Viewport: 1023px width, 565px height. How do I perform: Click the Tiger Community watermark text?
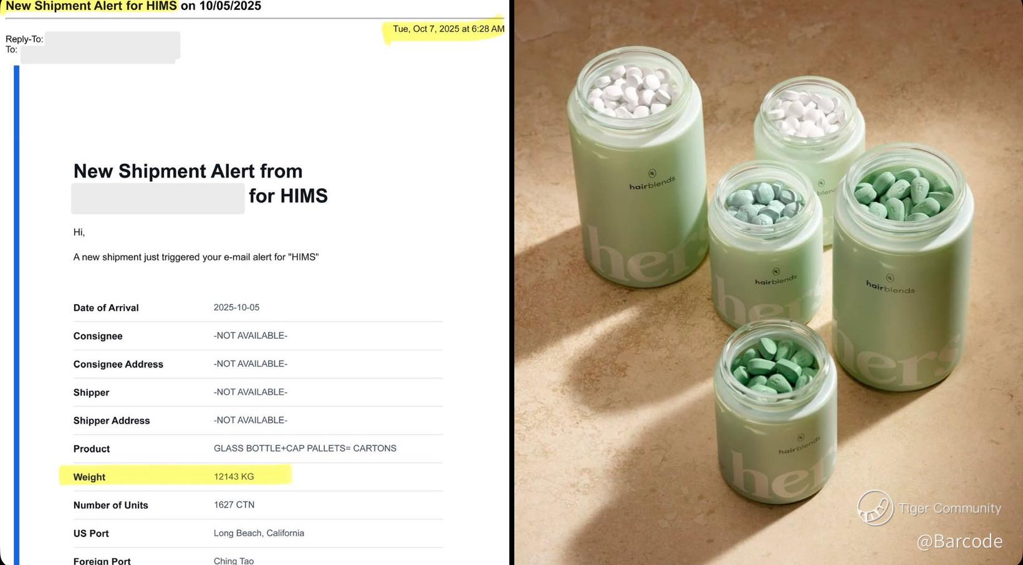point(949,508)
